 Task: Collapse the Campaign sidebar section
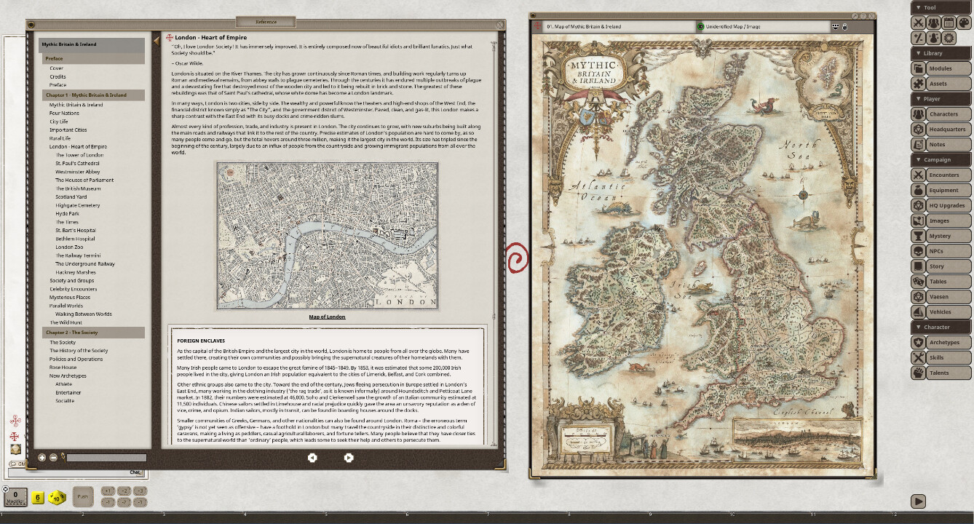point(941,160)
